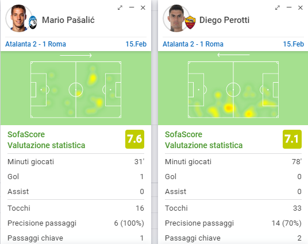The image size is (308, 244).
Task: Minimize the Diego Perotti panel
Action: [x=288, y=7]
